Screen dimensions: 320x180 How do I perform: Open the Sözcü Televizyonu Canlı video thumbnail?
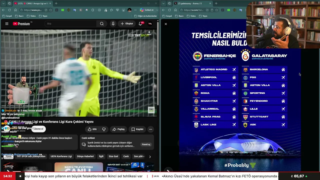click(79, 167)
